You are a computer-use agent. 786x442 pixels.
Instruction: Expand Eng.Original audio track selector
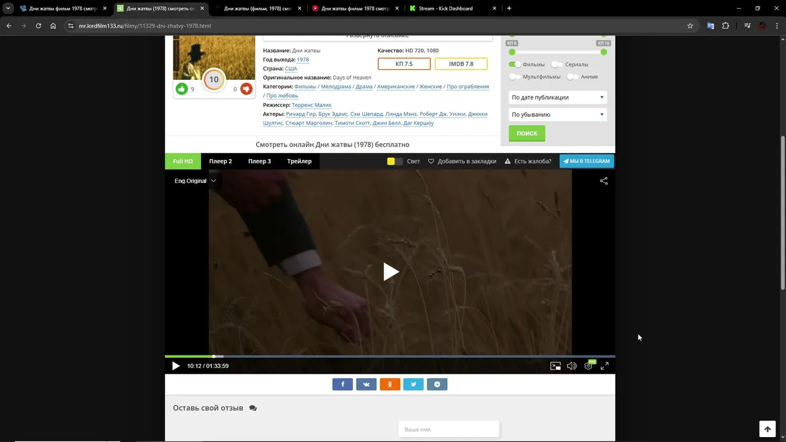pyautogui.click(x=195, y=181)
